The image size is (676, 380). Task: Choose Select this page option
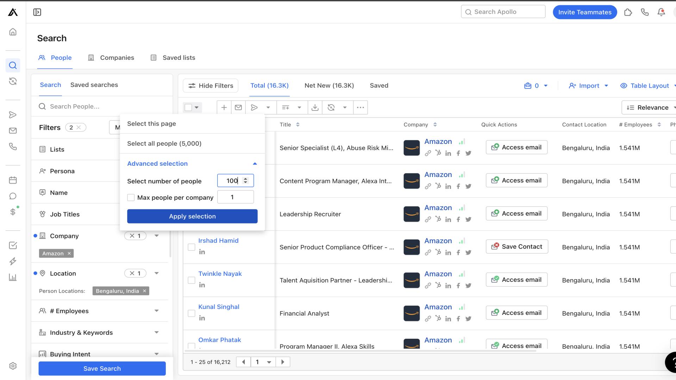pos(192,124)
